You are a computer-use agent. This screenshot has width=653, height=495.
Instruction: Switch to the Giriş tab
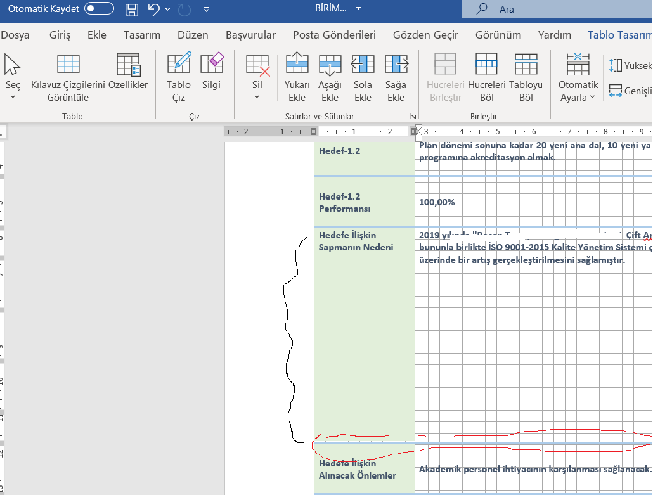(60, 35)
